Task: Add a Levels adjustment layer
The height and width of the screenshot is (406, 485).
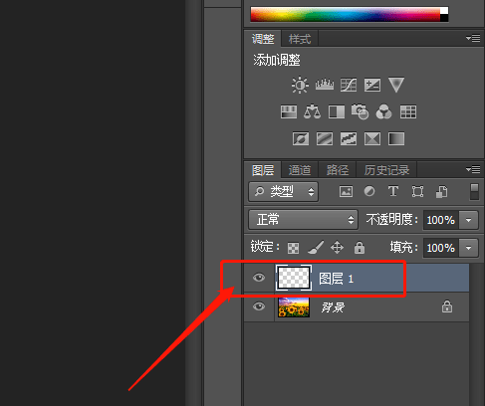Action: tap(325, 85)
